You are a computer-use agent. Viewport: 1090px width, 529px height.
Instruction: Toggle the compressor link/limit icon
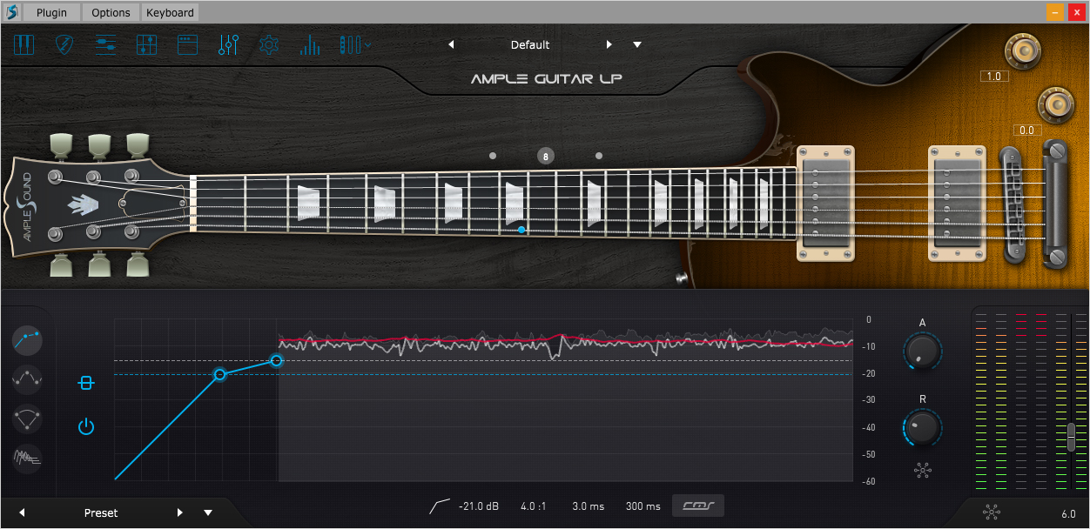coord(85,383)
